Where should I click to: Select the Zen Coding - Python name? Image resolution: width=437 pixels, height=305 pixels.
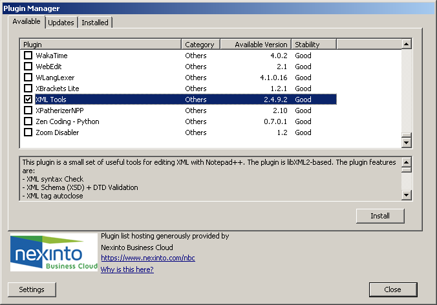67,121
